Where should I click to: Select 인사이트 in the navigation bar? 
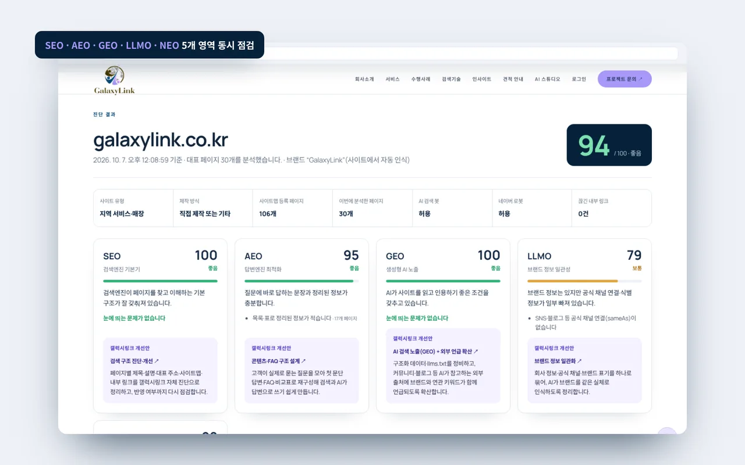482,79
